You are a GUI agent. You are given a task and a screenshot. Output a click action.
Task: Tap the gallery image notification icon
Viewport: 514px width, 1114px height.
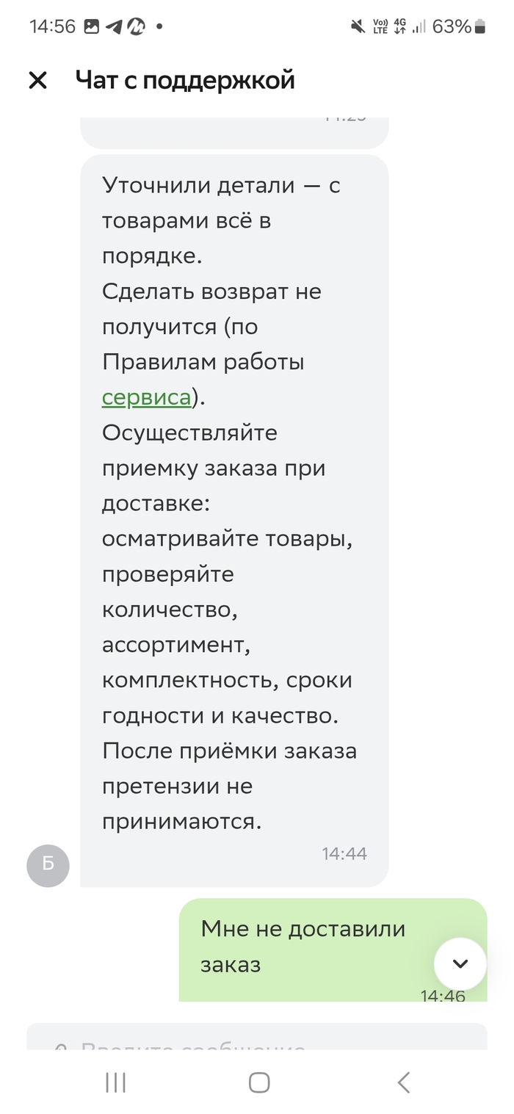(92, 27)
